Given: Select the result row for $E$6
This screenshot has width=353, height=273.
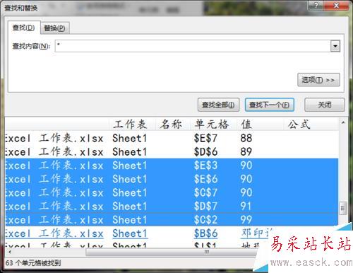Looking at the screenshot, I should [172, 179].
